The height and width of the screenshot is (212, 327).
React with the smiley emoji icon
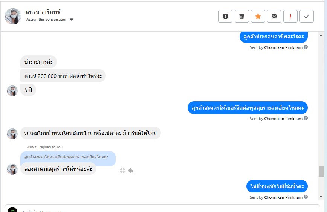(x=122, y=171)
